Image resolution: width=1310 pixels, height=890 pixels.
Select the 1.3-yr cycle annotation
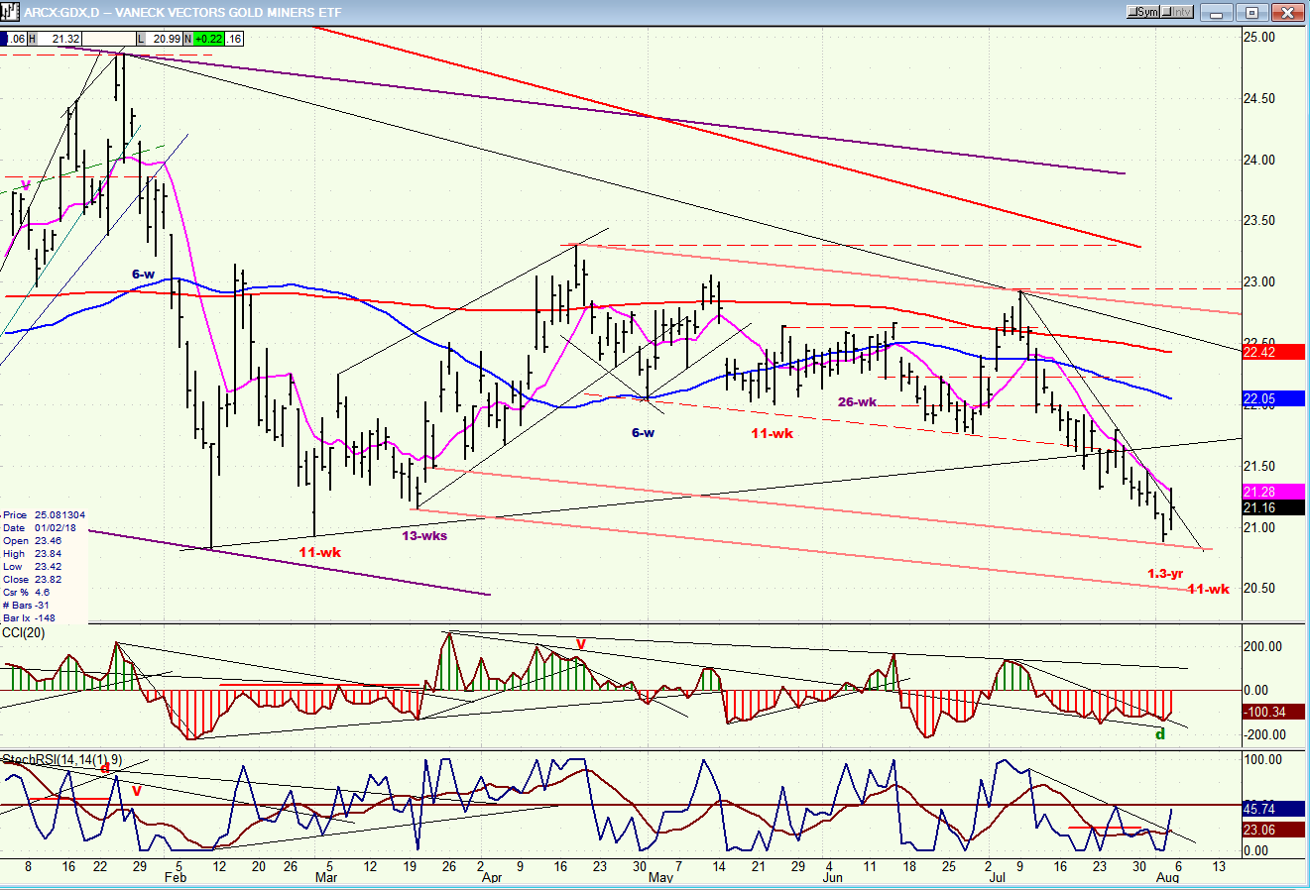[x=1165, y=574]
